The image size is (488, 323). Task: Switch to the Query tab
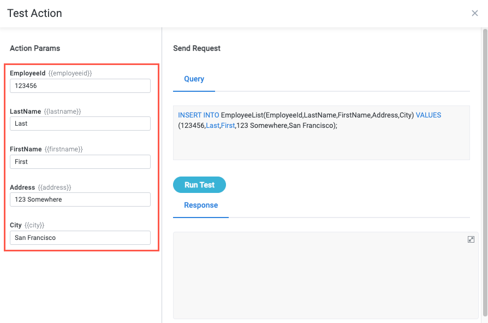[x=194, y=79]
